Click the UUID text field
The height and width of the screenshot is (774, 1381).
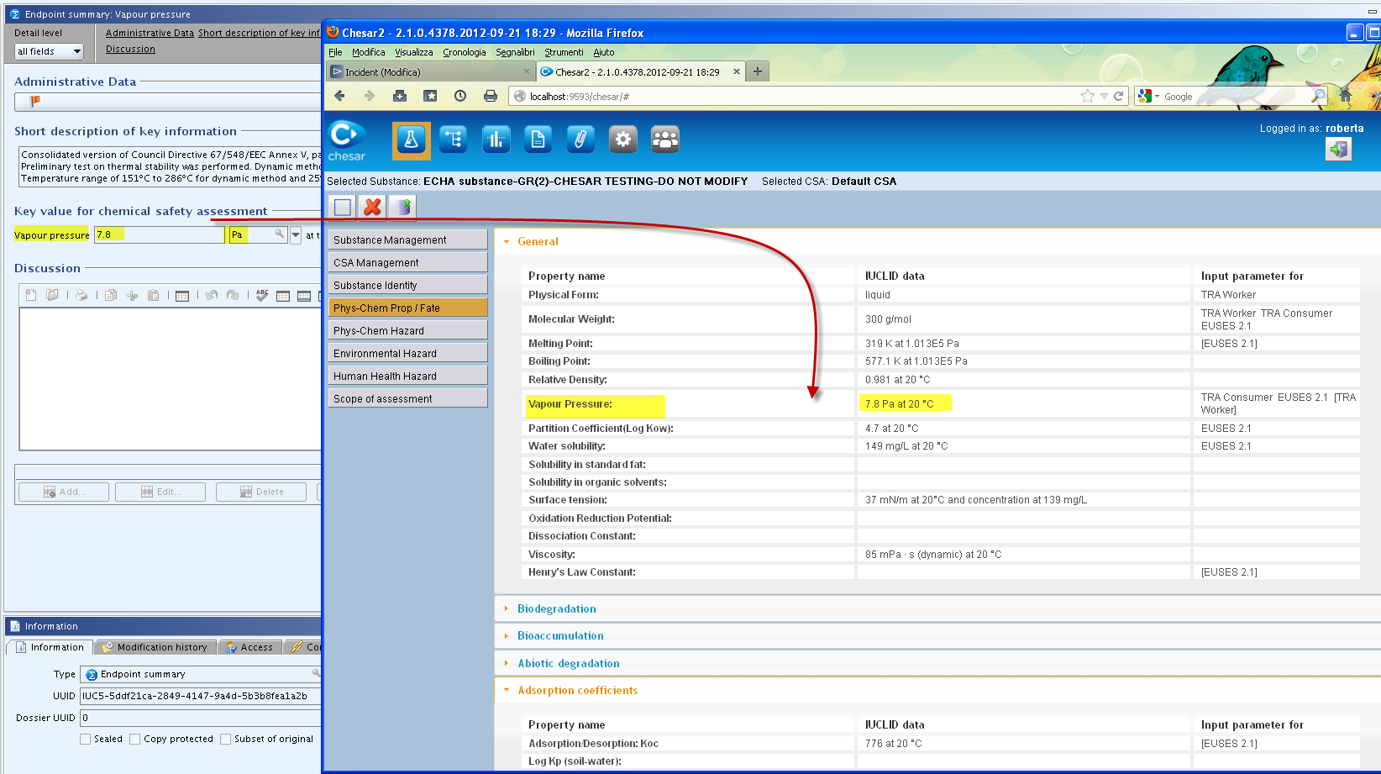[200, 696]
